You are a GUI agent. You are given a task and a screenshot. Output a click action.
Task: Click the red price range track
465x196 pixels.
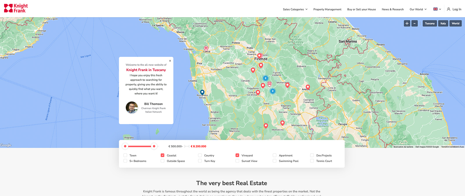click(x=139, y=146)
